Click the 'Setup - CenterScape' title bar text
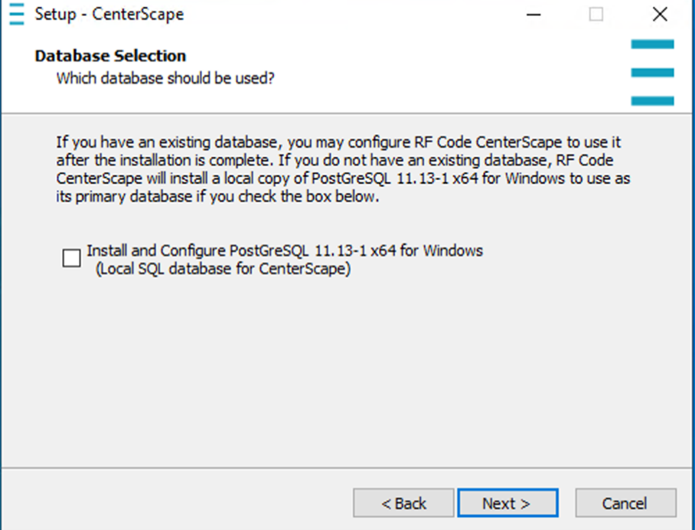Viewport: 695px width, 530px height. (109, 15)
